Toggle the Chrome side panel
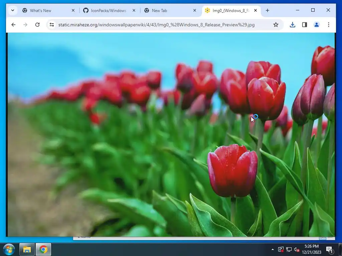342x256 pixels. (305, 25)
